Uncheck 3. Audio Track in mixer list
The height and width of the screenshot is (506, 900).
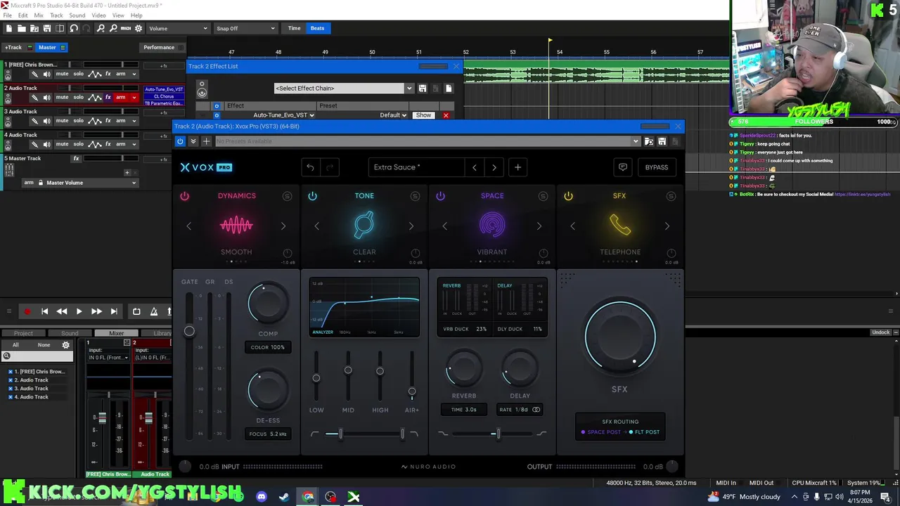coord(11,389)
